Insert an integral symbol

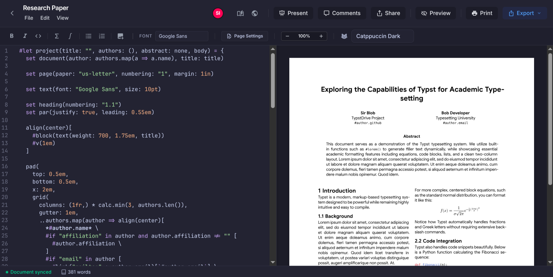70,36
